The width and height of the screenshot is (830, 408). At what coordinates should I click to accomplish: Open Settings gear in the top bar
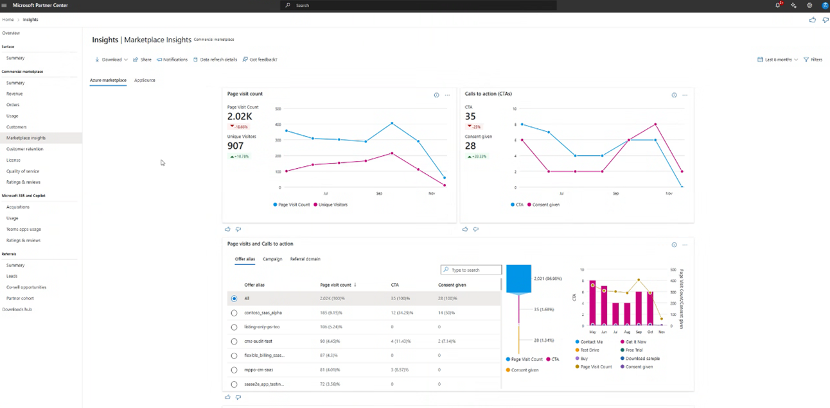[x=809, y=5]
